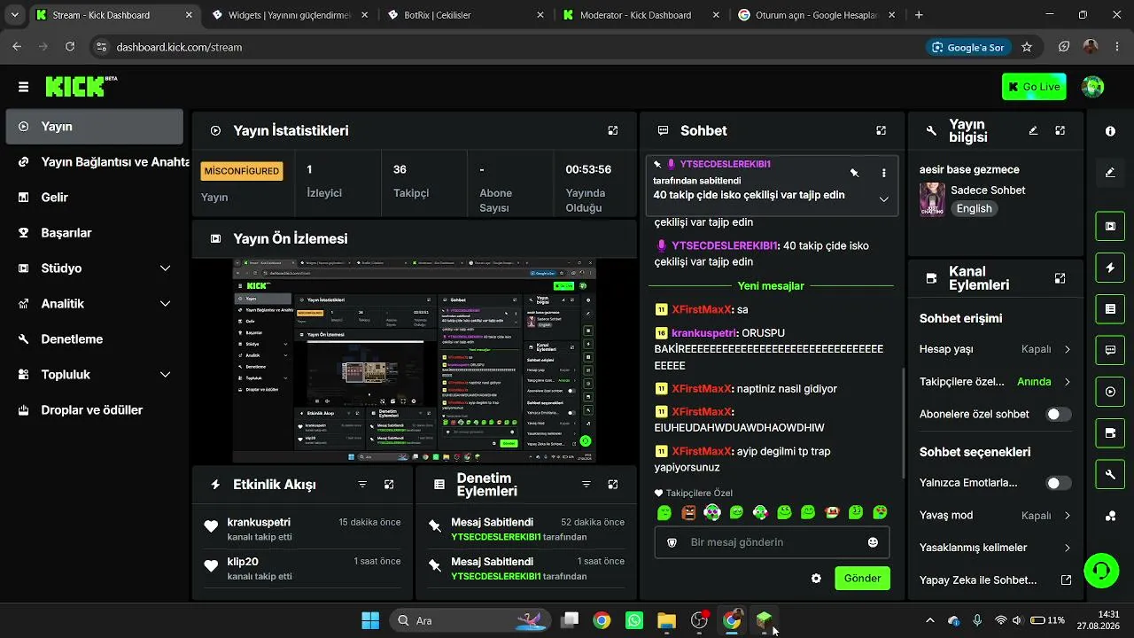Screen dimensions: 1134x638
Task: Expand the Denetim Eylemleri panel
Action: tap(613, 485)
